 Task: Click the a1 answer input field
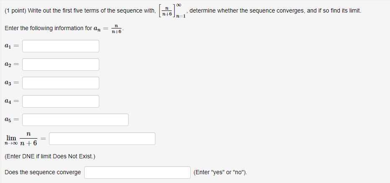pyautogui.click(x=61, y=46)
